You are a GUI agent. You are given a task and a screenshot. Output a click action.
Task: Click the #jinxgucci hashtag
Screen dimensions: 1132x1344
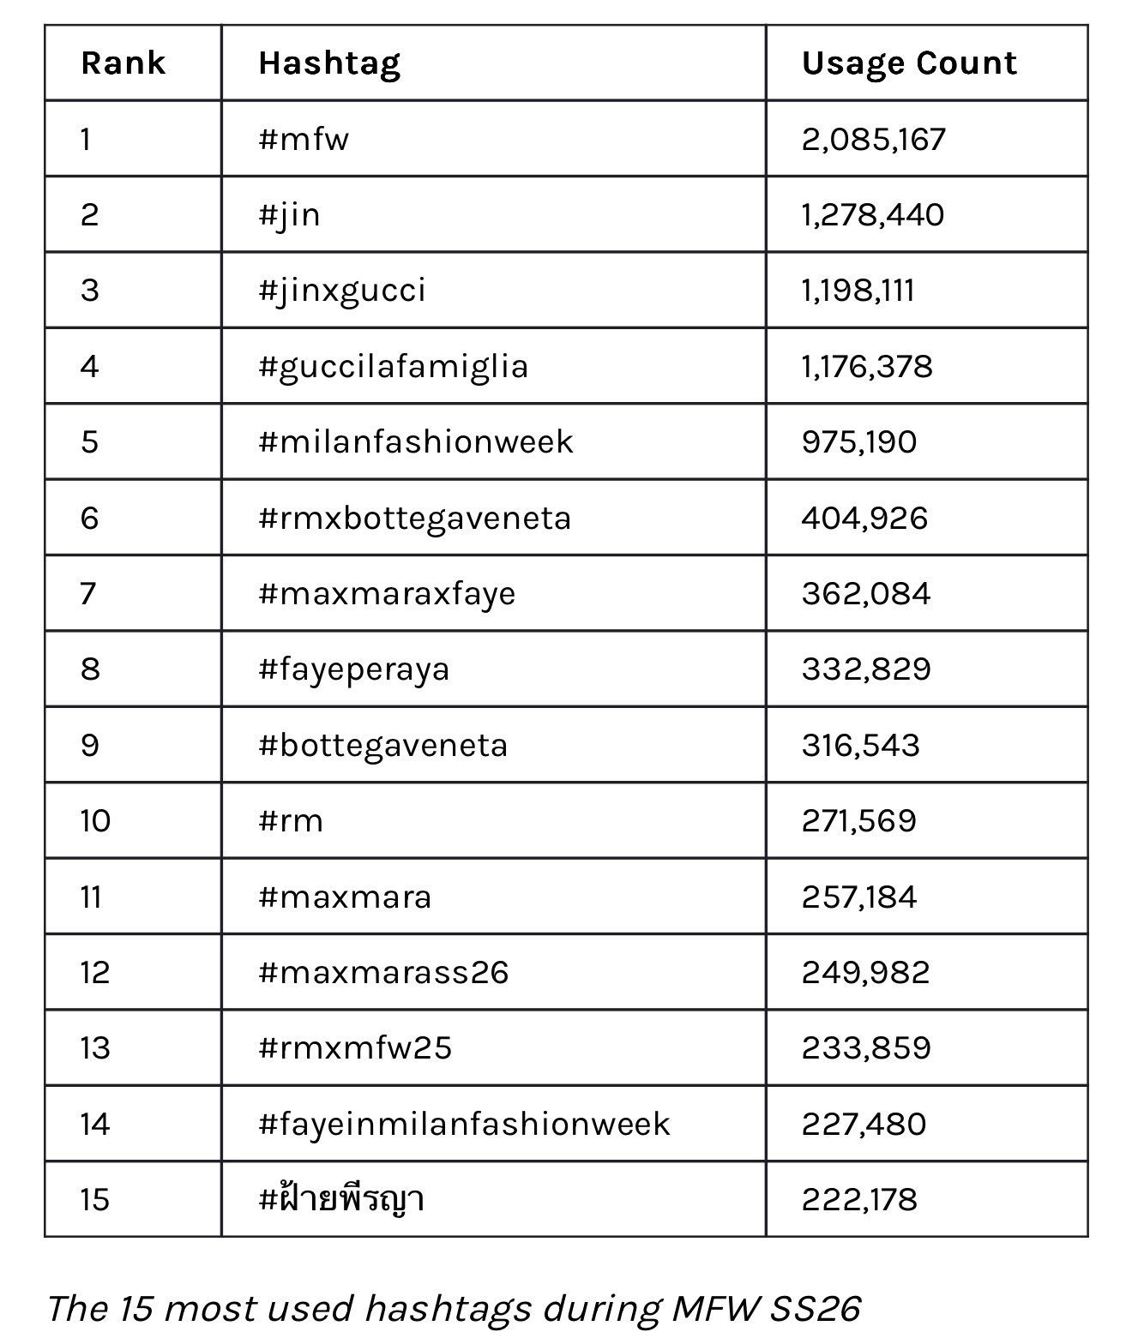[x=342, y=291]
